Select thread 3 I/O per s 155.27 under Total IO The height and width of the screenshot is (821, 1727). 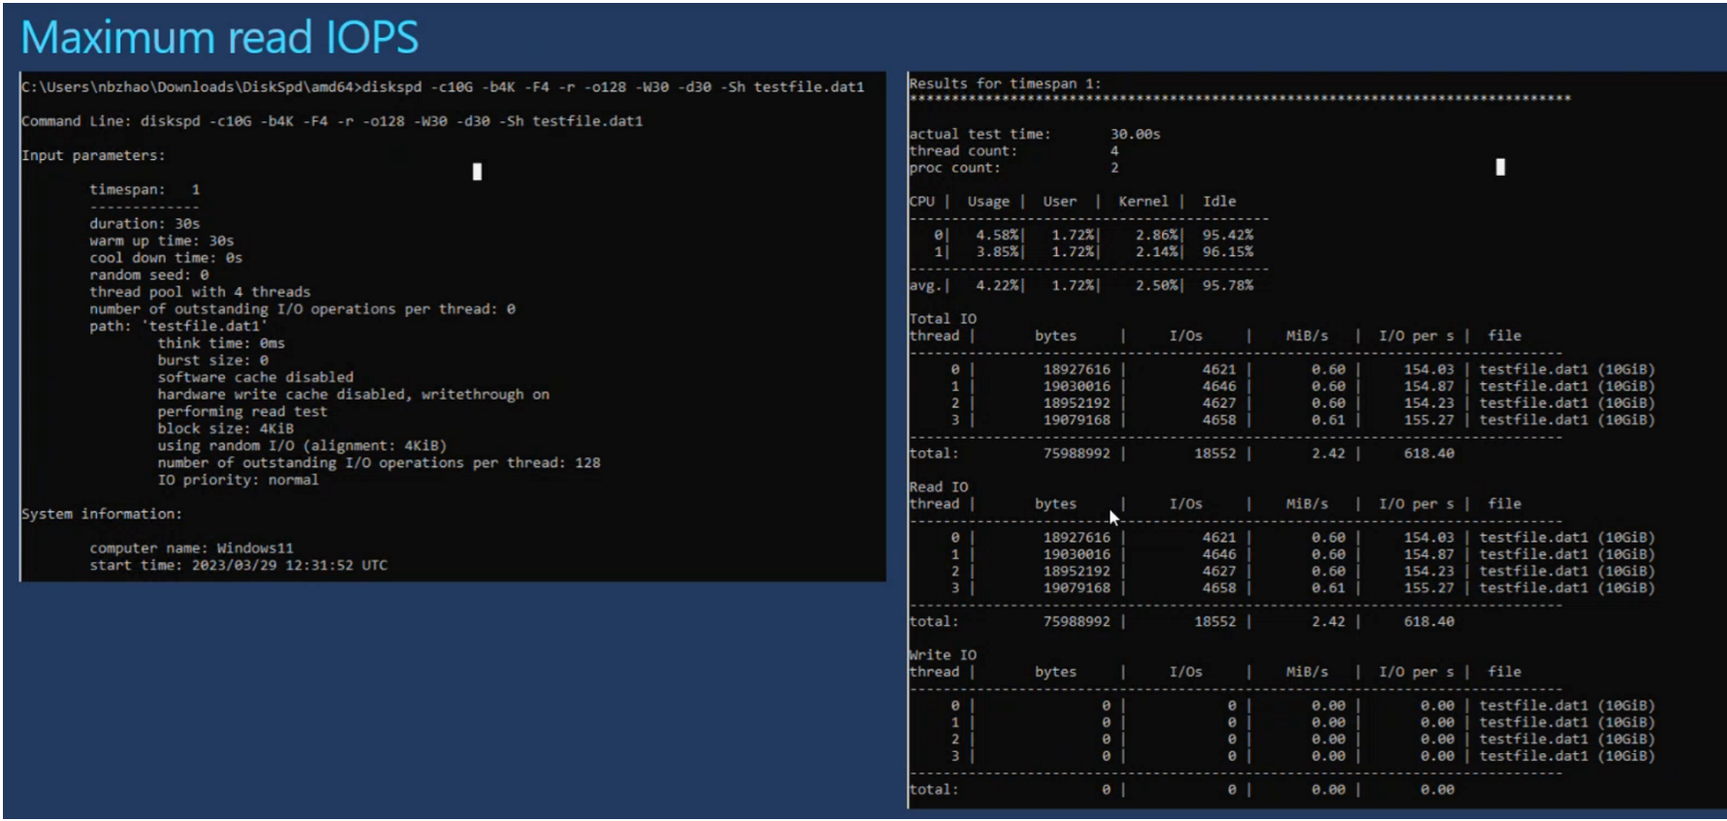(x=1429, y=420)
